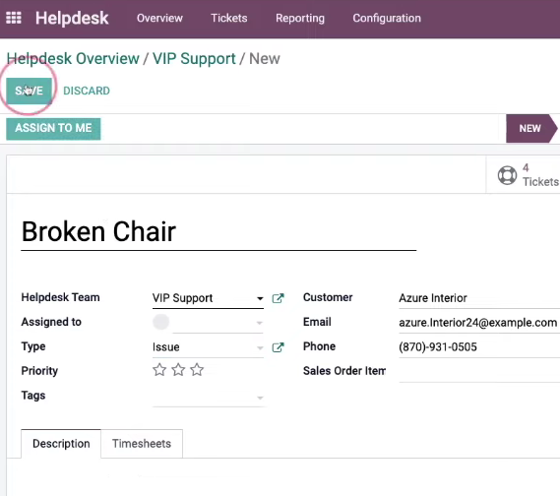Open external link beside Type field

[x=278, y=347]
